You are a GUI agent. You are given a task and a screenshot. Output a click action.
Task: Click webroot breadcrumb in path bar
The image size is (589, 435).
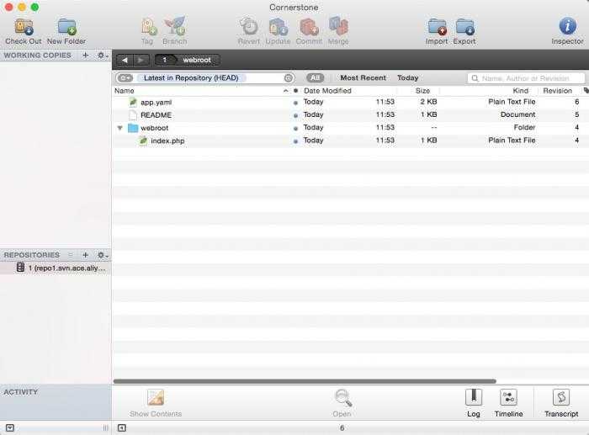pos(197,60)
